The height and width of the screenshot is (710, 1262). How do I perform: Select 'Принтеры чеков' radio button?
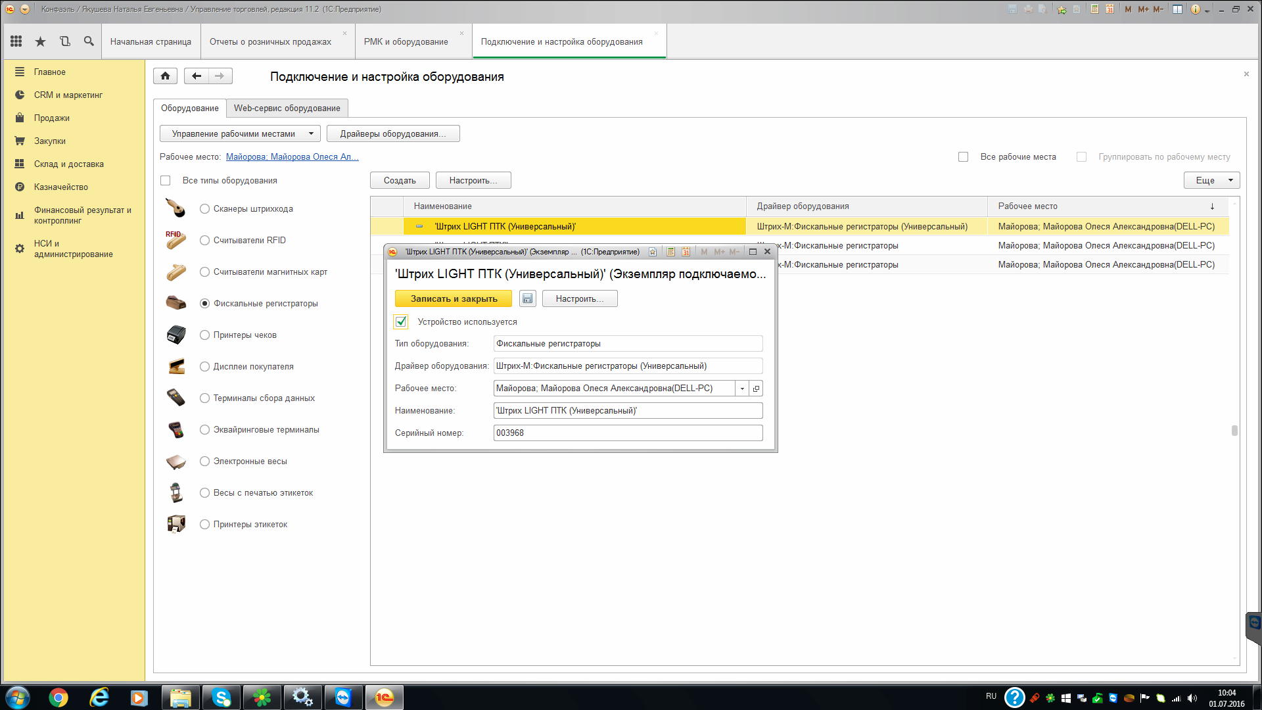click(x=204, y=335)
